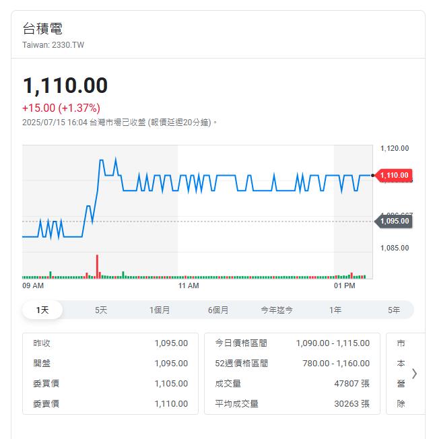Screen dimensions: 433x439
Task: Click the 成交量 label
Action: [x=228, y=383]
